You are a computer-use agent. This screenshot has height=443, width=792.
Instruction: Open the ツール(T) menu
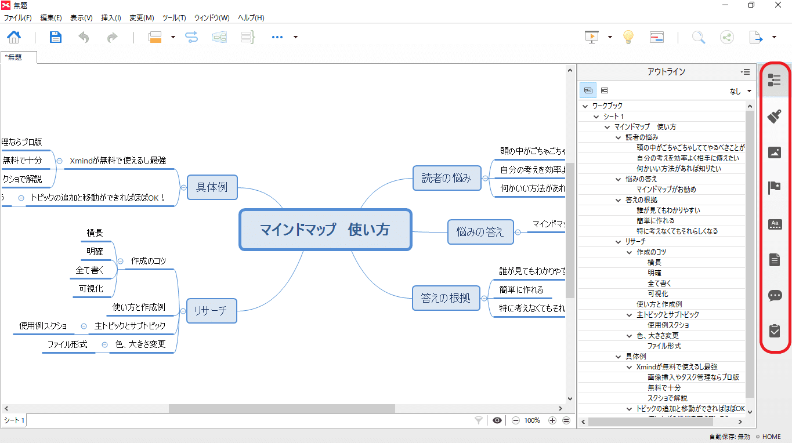pos(174,18)
